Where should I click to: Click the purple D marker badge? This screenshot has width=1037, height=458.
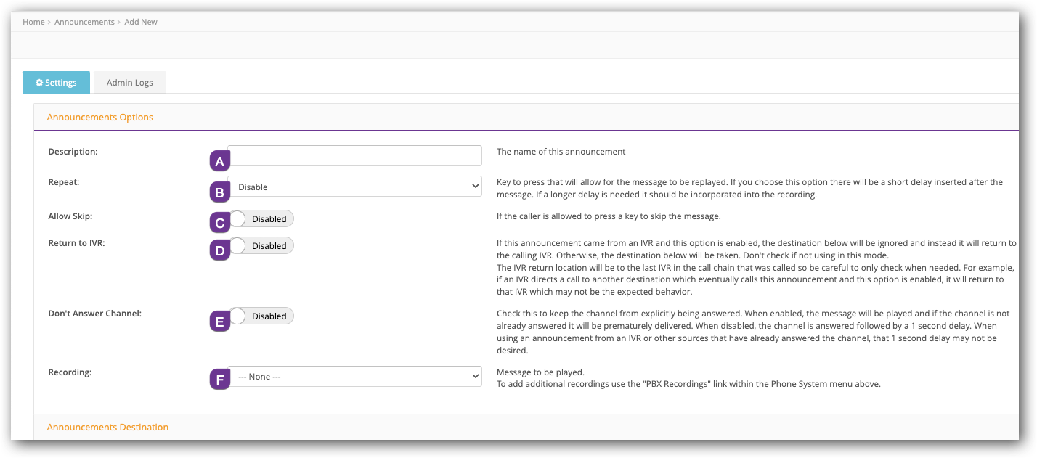219,250
